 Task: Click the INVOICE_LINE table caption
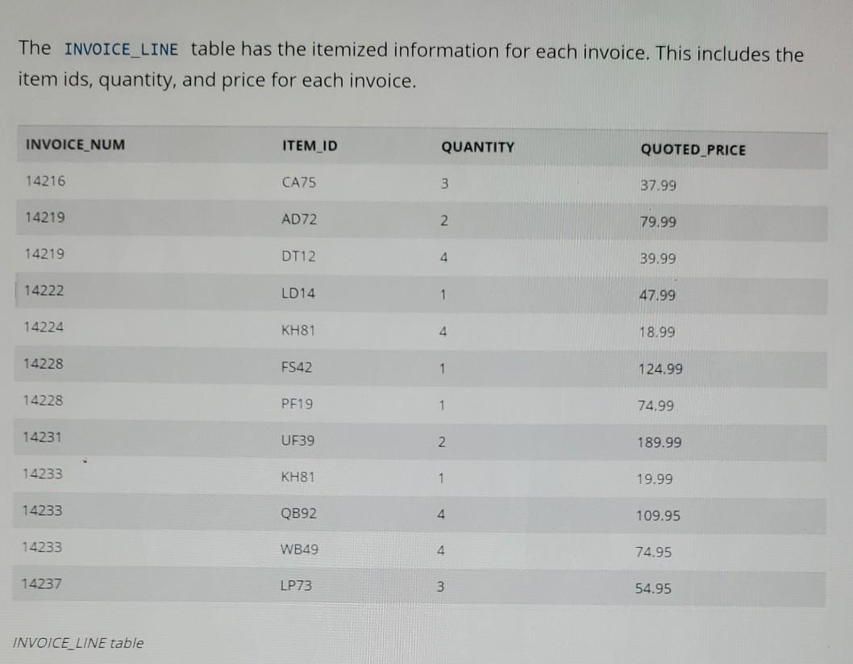(x=77, y=643)
